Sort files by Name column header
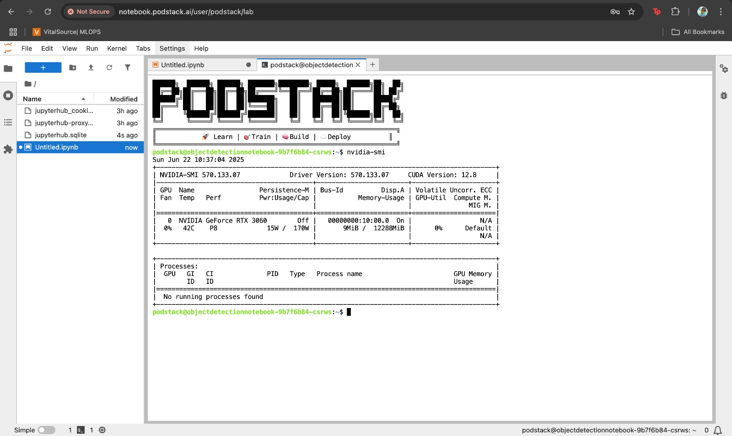The width and height of the screenshot is (732, 436). [x=32, y=99]
